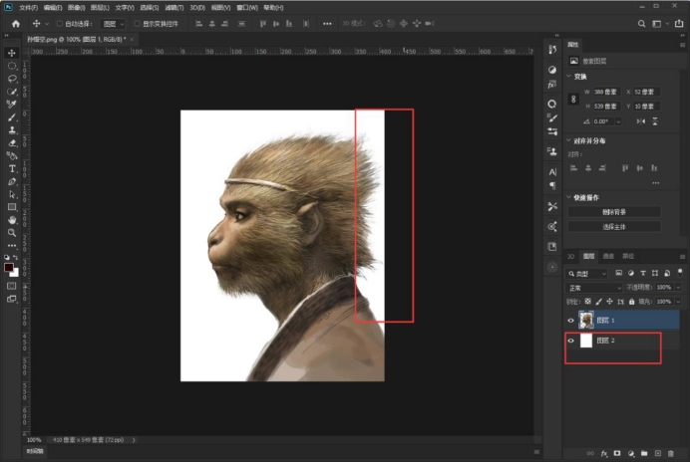Click the 图层 1 thumbnail
This screenshot has height=462, width=690.
point(586,320)
